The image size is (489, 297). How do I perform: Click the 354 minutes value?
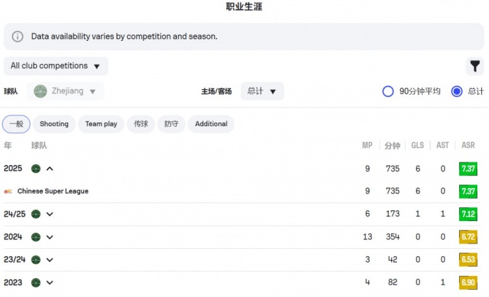393,237
